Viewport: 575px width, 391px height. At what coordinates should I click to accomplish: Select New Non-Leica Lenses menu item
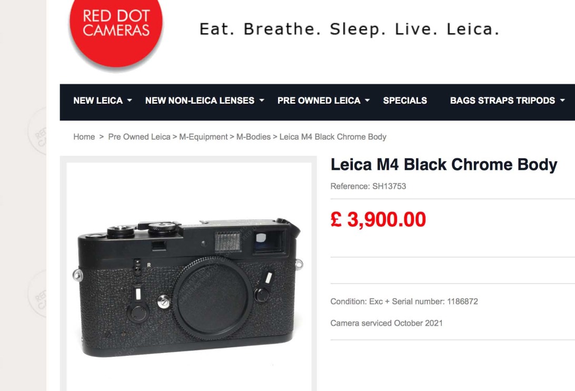pos(200,101)
